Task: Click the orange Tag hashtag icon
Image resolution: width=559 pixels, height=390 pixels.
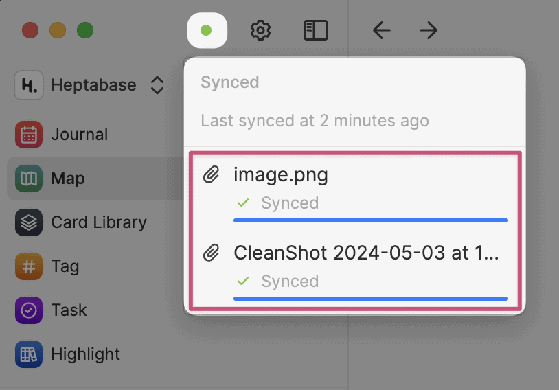Action: [29, 266]
